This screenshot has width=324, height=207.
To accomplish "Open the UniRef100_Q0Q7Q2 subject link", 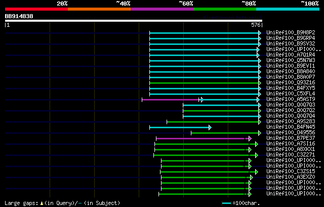I will tap(291, 111).
